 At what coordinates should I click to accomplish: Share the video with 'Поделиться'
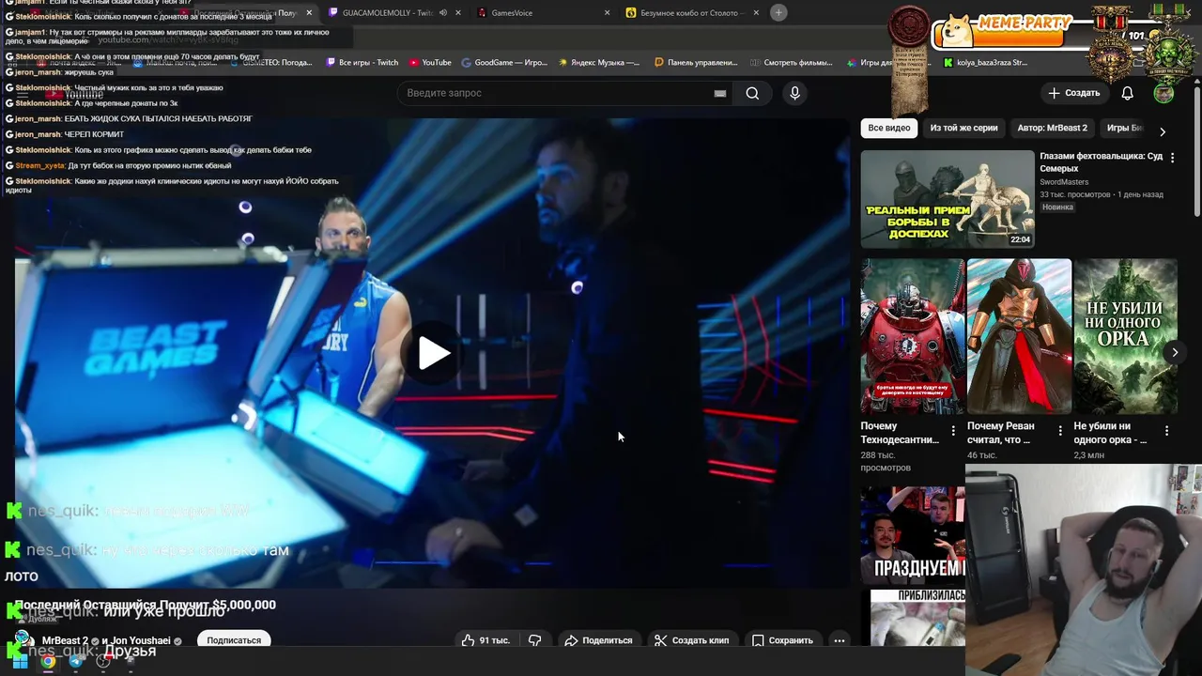598,640
